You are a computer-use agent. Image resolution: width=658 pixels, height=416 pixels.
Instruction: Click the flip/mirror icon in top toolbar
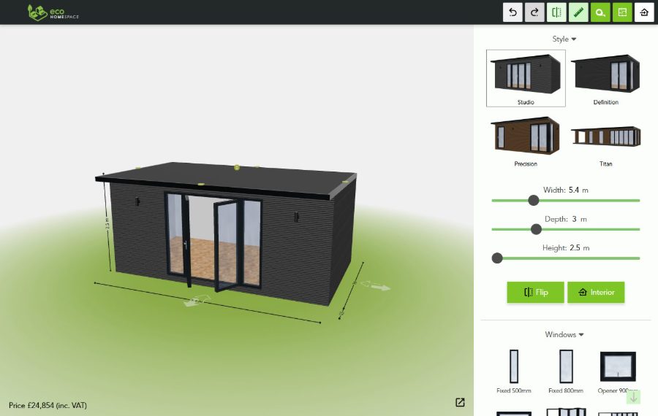click(x=556, y=12)
